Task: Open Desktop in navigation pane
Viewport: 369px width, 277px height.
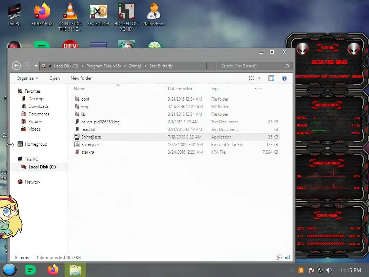Action: [36, 99]
